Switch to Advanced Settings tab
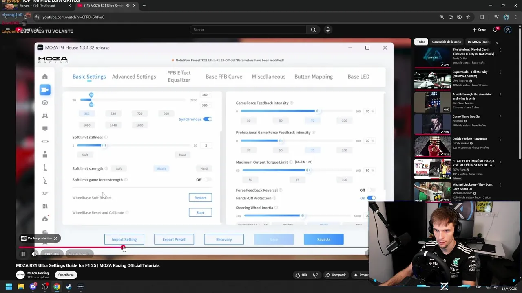Viewport: 522px width, 293px height. 134,77
